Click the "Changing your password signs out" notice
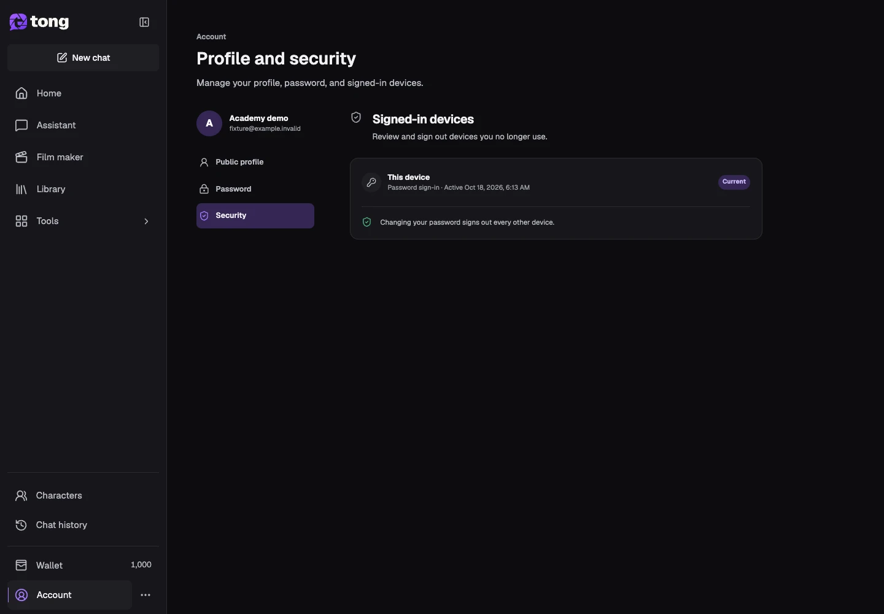This screenshot has width=884, height=614. (x=467, y=222)
